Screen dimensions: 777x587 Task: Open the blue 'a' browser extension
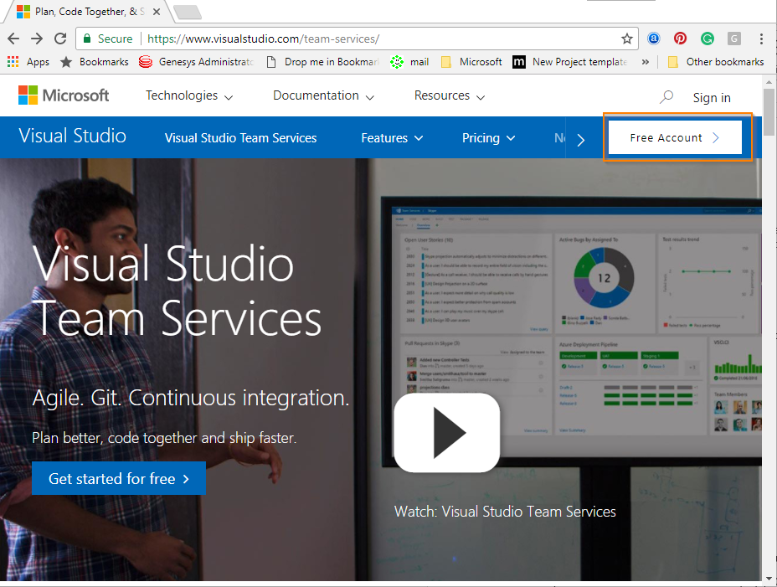tap(654, 39)
